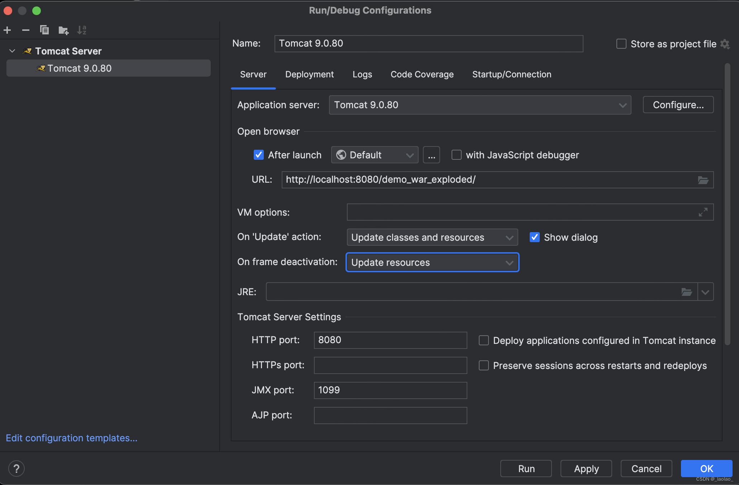Screen dimensions: 739x485
Task: Click the Name input field
Action: (x=429, y=44)
